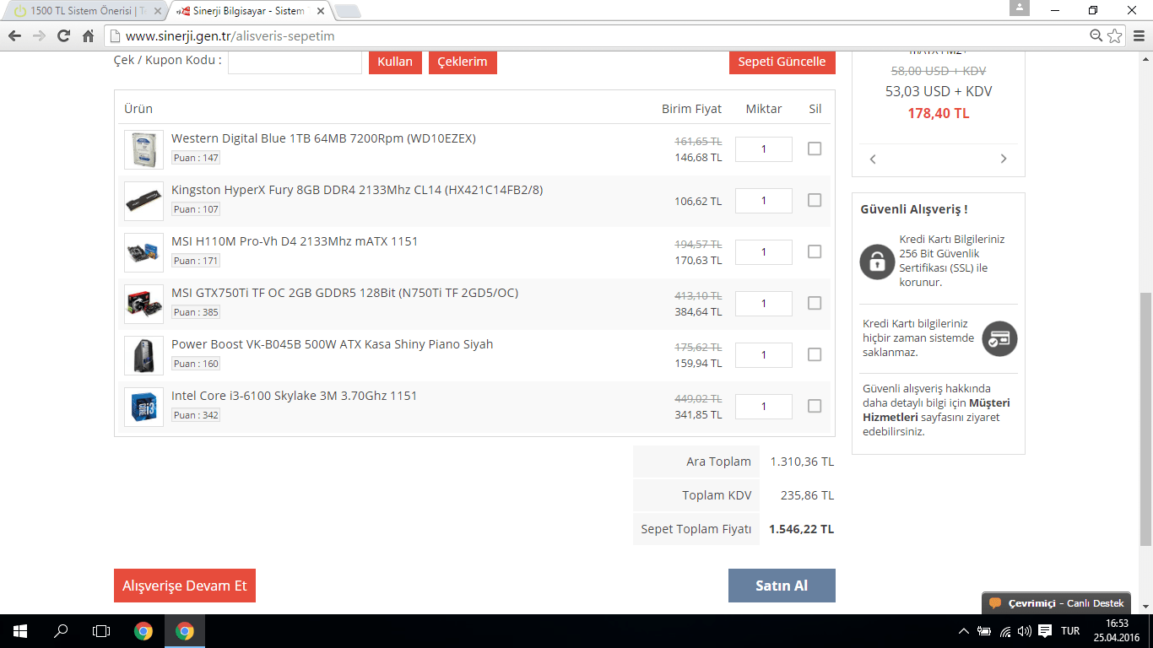This screenshot has height=648, width=1153.
Task: Open the Windows Start menu
Action: pos(20,631)
